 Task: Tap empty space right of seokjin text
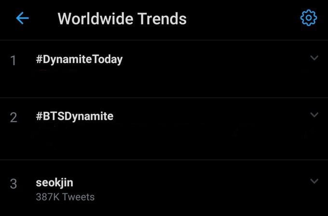tap(188, 183)
